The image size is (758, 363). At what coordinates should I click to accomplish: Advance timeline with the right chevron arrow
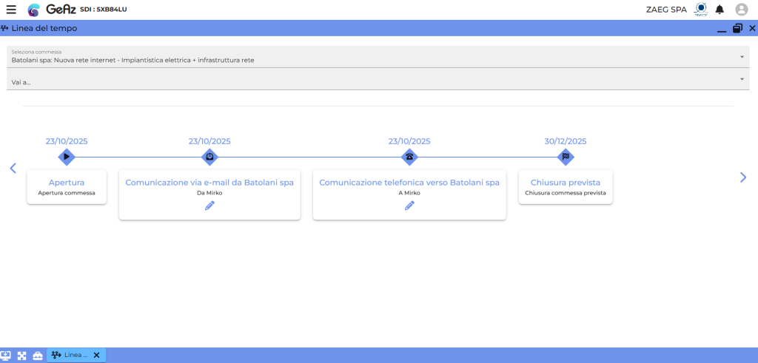(x=743, y=177)
